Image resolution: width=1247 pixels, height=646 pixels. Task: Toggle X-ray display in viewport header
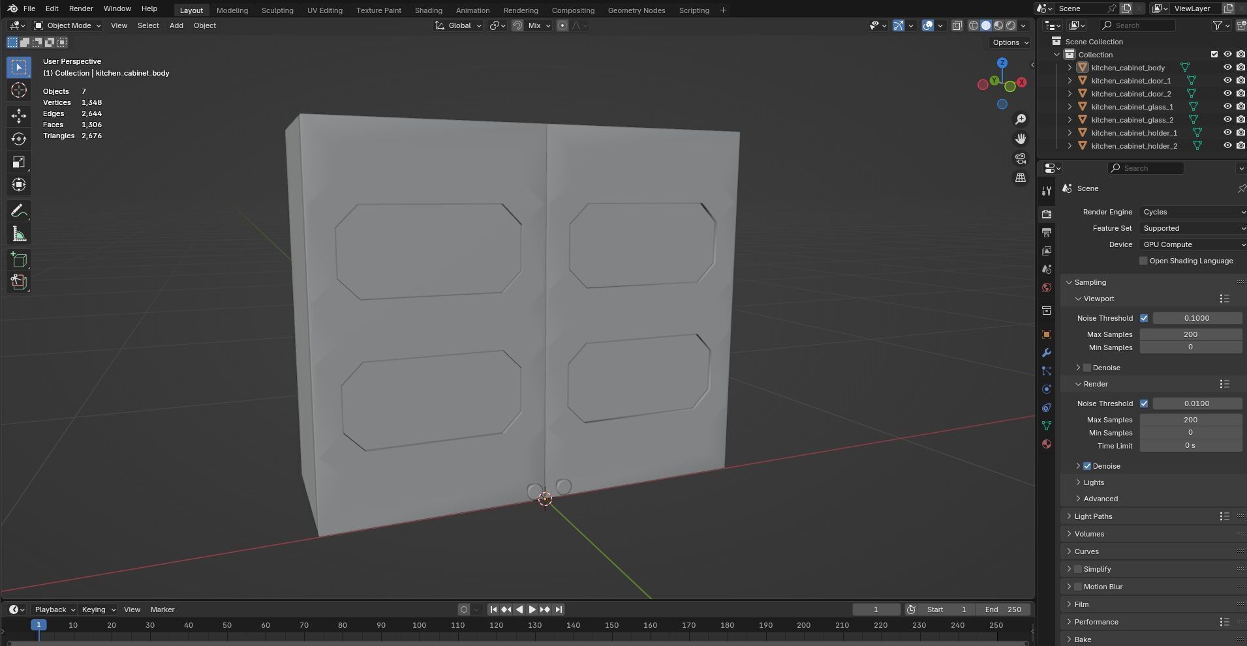pyautogui.click(x=957, y=25)
